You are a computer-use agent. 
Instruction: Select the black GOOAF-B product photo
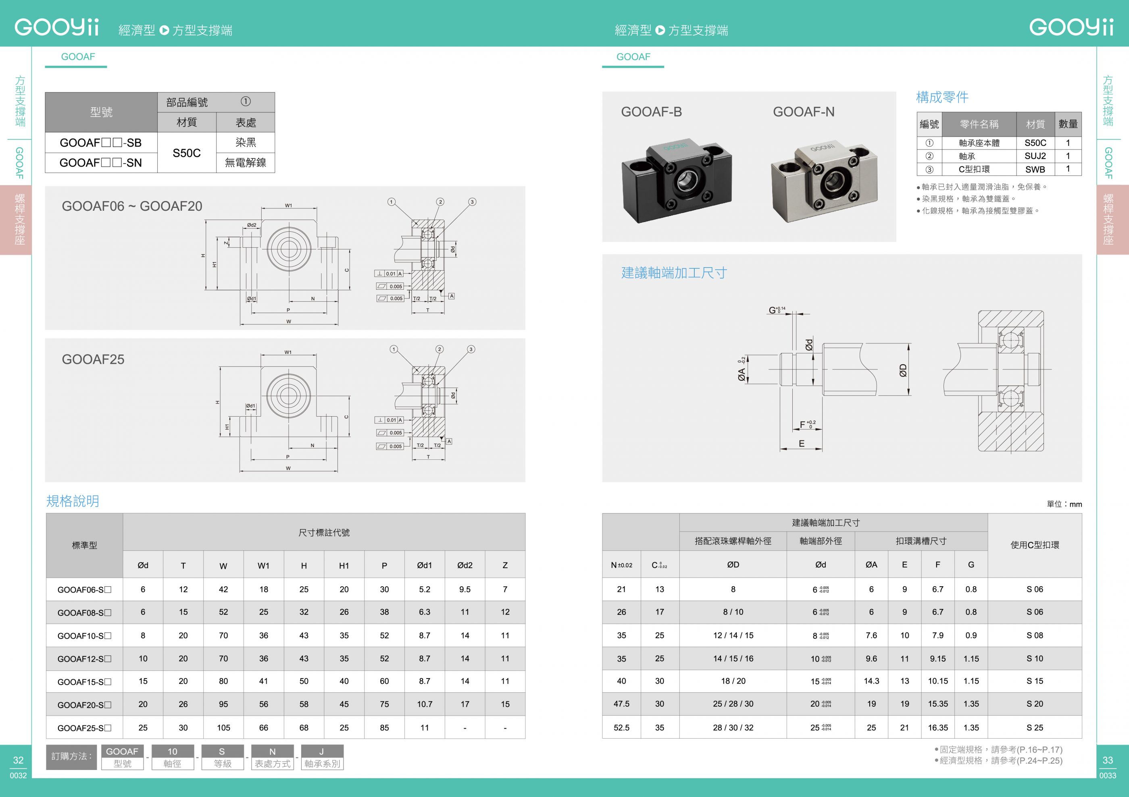(677, 181)
